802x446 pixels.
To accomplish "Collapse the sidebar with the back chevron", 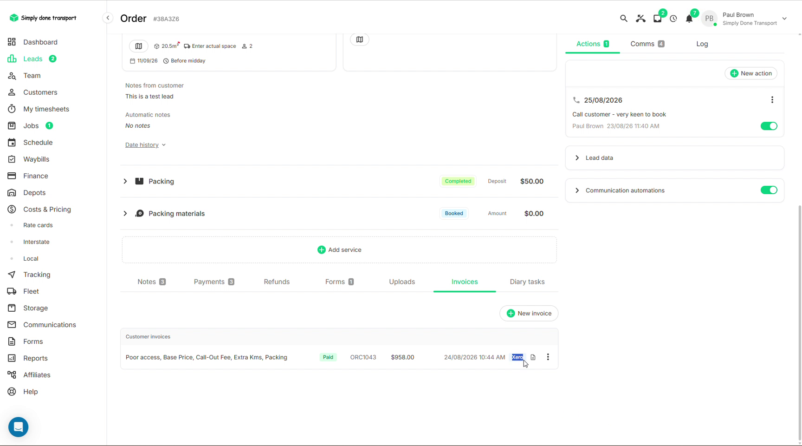I will 108,18.
